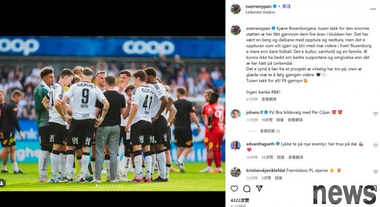Show translation of the post caption
The height and width of the screenshot is (207, 380).
(269, 99)
